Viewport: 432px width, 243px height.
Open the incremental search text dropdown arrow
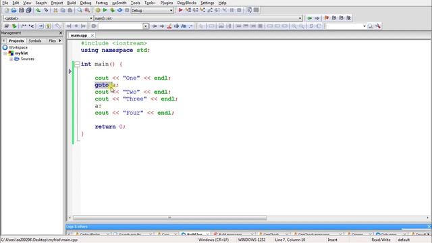click(x=146, y=26)
